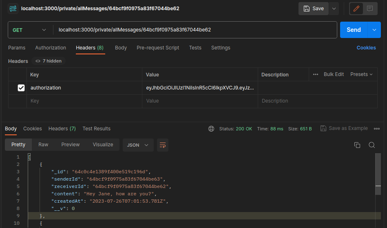The height and width of the screenshot is (228, 387).
Task: Click the request URL input field
Action: pos(195,30)
